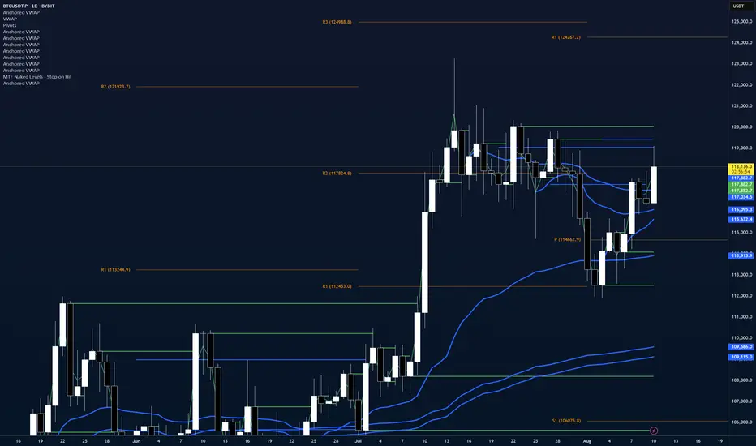The image size is (756, 446).
Task: Click the yellow 118,136.3 current price label
Action: pyautogui.click(x=741, y=166)
